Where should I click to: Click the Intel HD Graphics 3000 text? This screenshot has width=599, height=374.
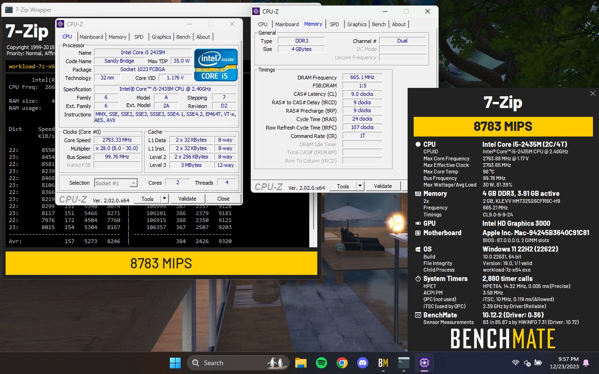(x=516, y=223)
